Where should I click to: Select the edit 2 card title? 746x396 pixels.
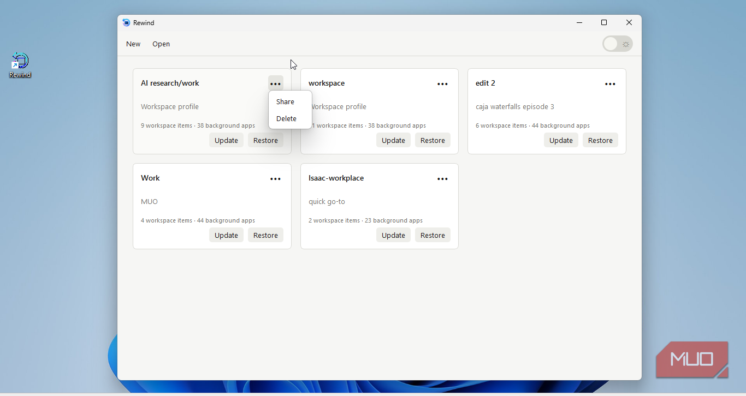point(486,83)
